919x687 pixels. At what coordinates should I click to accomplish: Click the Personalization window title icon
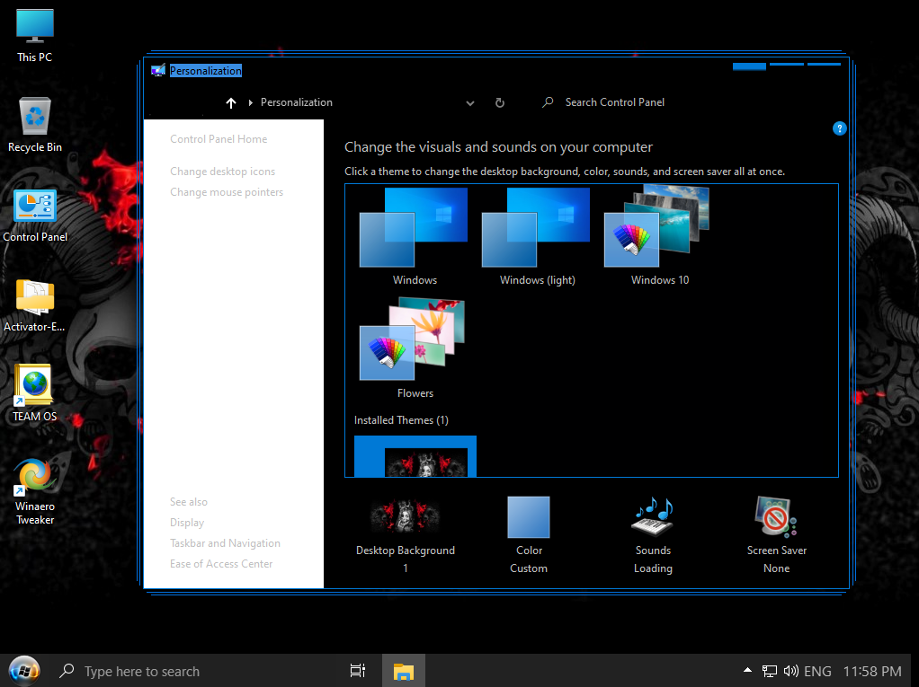157,71
